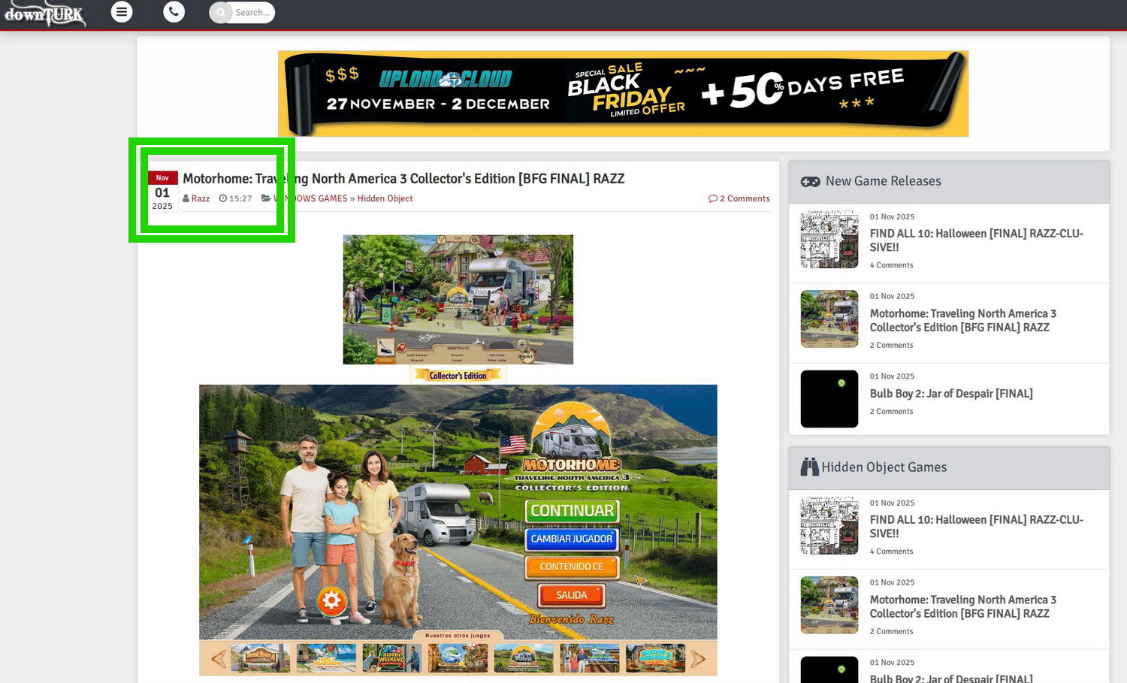Go to homepage via the downTURK logo
This screenshot has width=1127, height=683.
pos(45,14)
